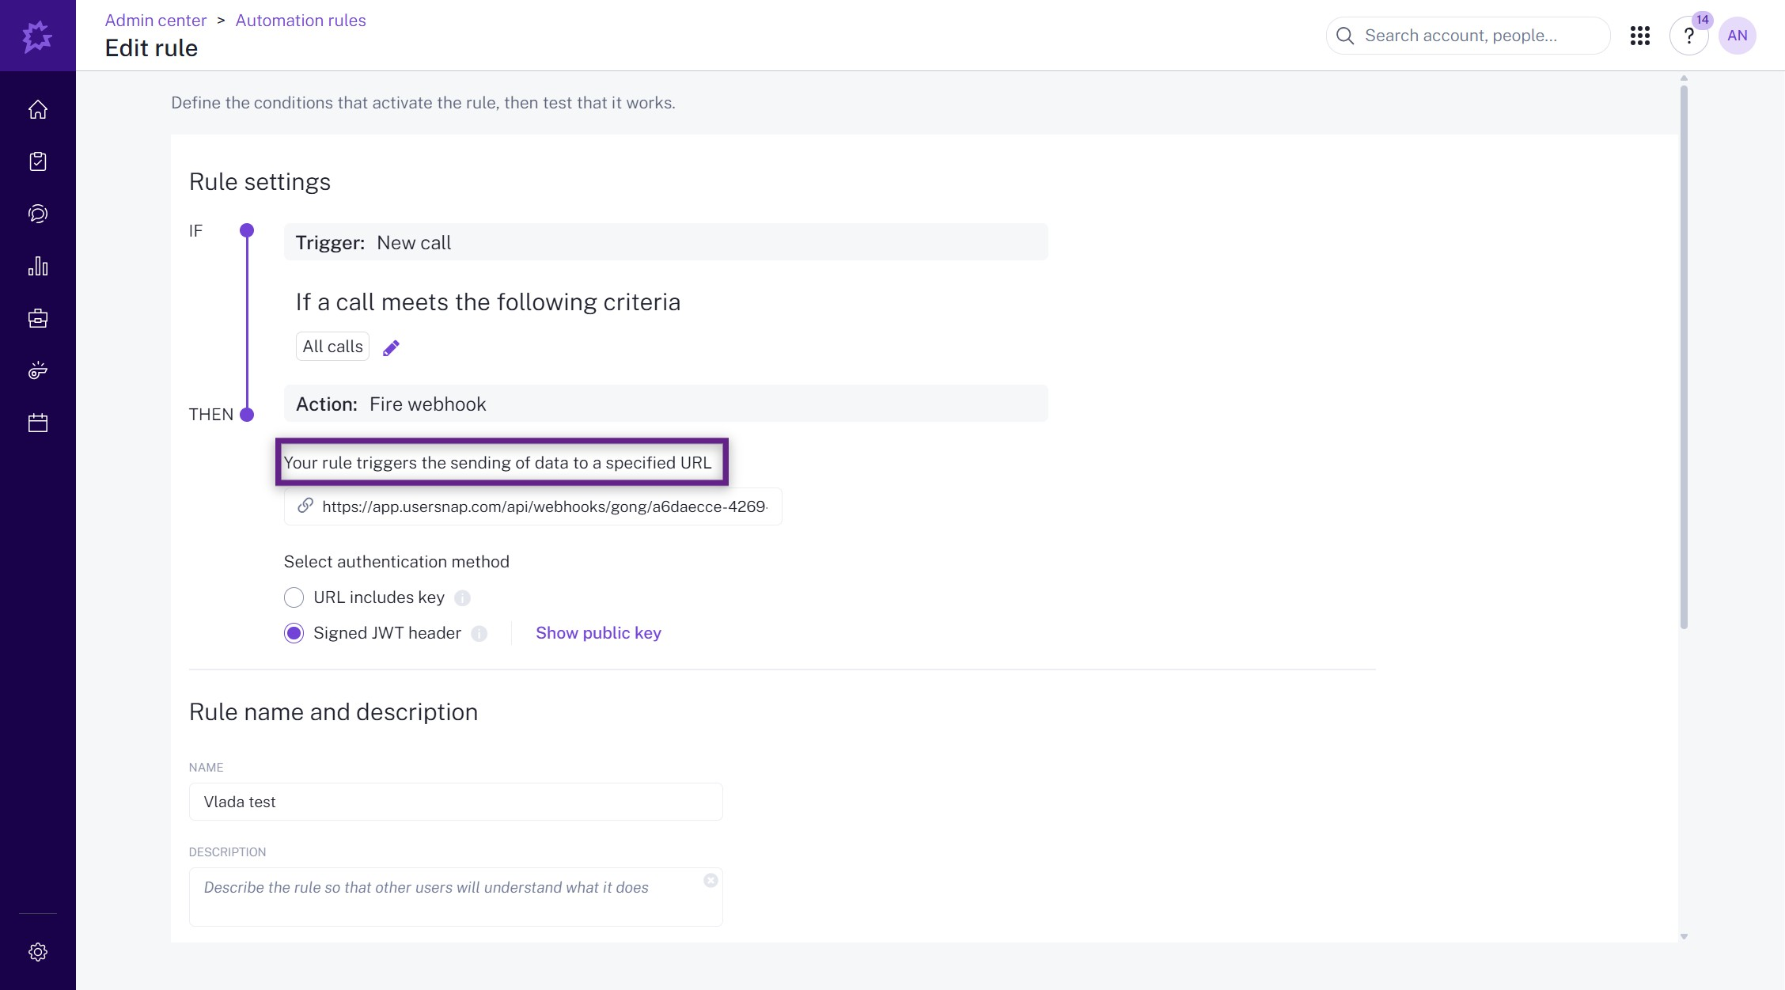
Task: Open settings gear at sidebar bottom
Action: (x=38, y=951)
